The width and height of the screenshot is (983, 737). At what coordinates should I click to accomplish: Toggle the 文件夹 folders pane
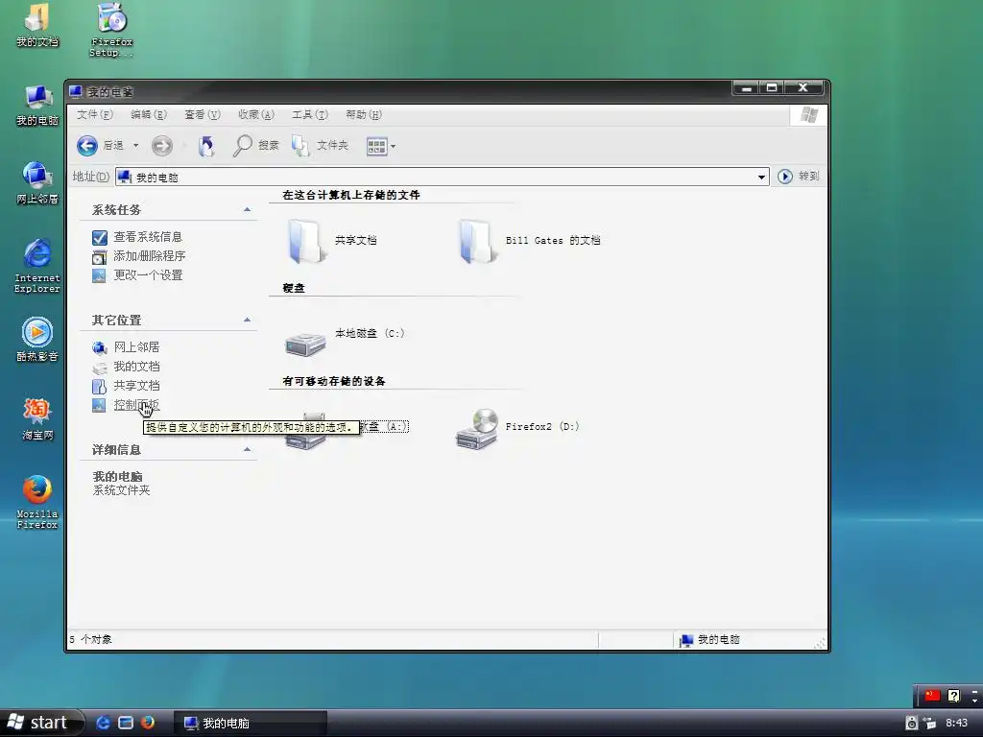[320, 146]
